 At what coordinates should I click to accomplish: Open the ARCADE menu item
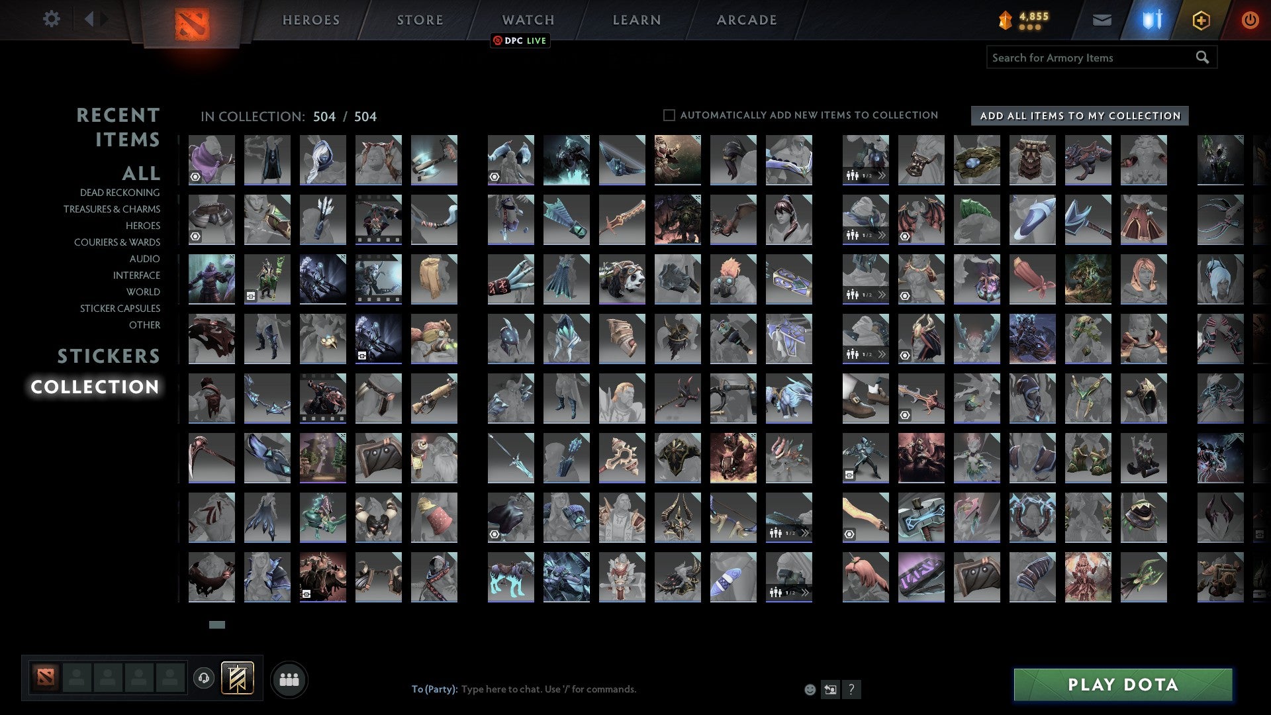[x=745, y=19]
